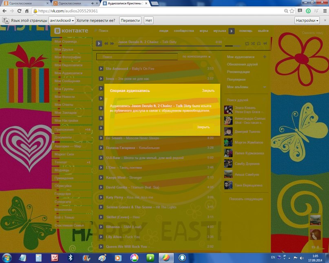Click the zoom magnifier icon in the address bar
The height and width of the screenshot is (263, 329).
286,11
